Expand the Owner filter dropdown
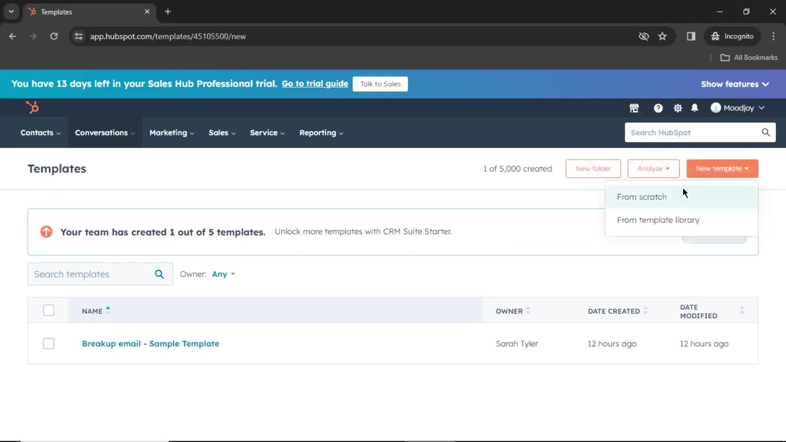Image resolution: width=786 pixels, height=442 pixels. pos(223,274)
